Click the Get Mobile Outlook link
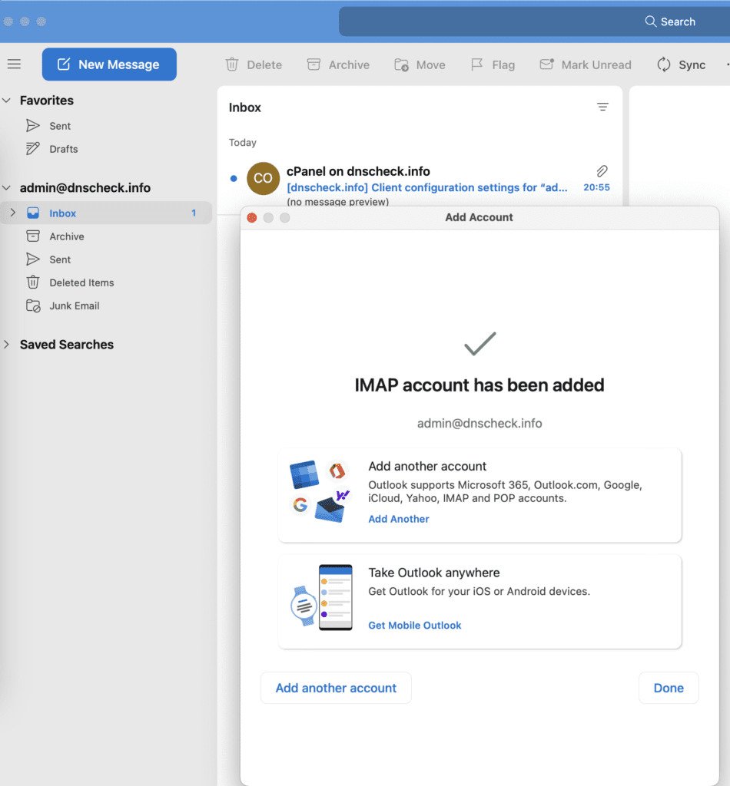The height and width of the screenshot is (786, 730). pos(414,625)
